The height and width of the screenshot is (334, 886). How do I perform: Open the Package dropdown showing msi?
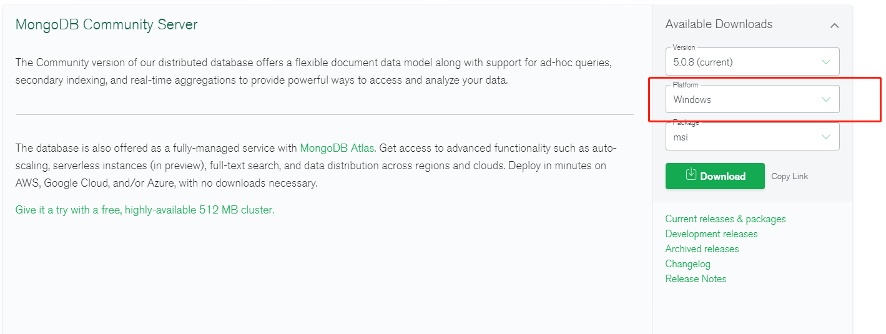(752, 137)
